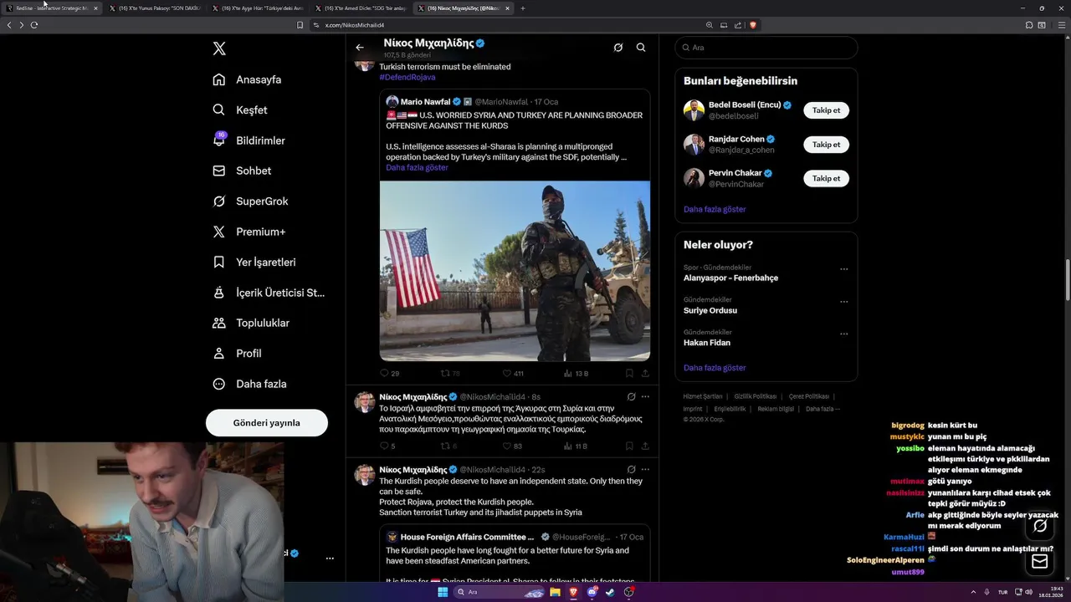Open the Alanyaspor - Fenerbahçe trend
This screenshot has height=602, width=1071.
point(730,278)
